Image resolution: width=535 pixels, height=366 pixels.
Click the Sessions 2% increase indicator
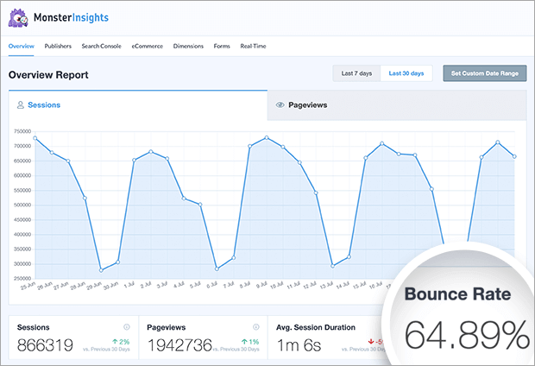click(121, 342)
